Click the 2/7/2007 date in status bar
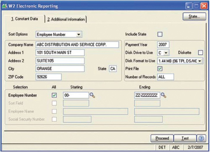 [195, 147]
